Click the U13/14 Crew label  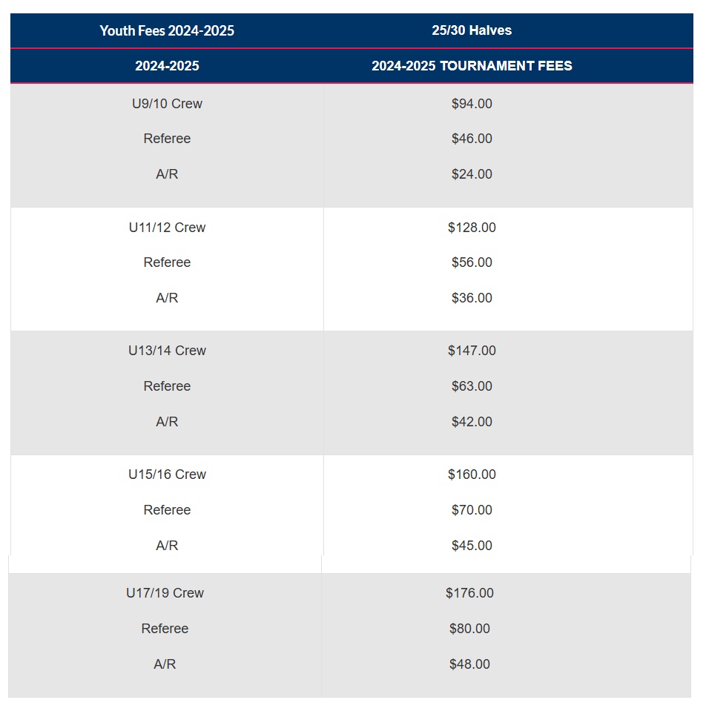click(x=167, y=351)
